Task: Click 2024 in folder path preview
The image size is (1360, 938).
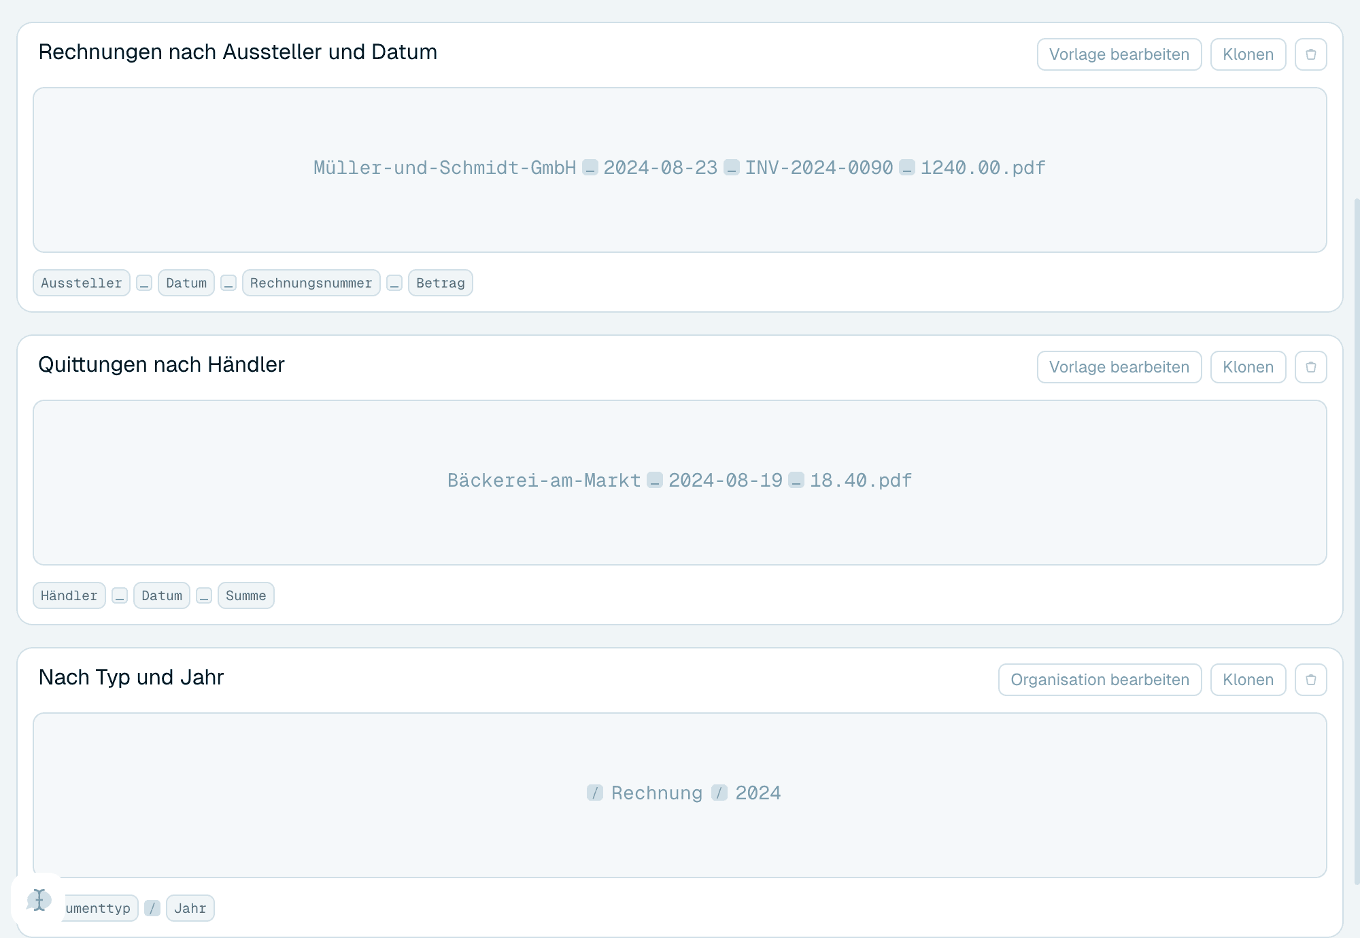Action: [758, 793]
